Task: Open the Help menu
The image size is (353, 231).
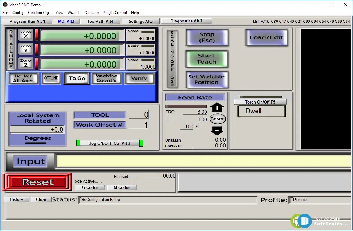Action: 135,13
